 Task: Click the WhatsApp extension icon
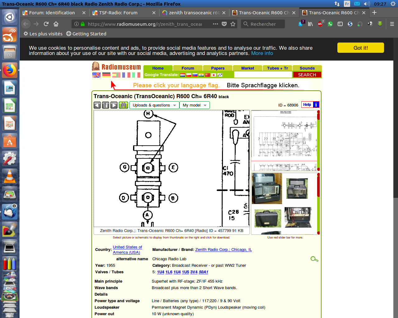[330, 24]
